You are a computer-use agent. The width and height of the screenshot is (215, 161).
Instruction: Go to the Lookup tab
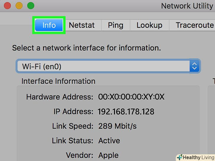pyautogui.click(x=149, y=25)
